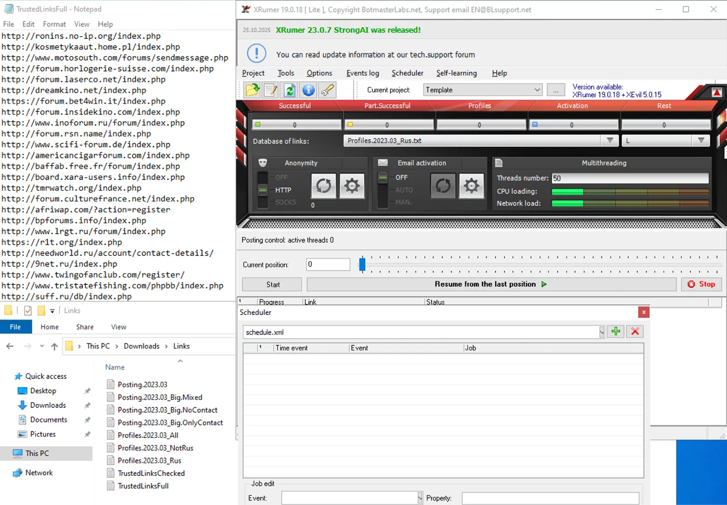The image size is (727, 505).
Task: Expand the Database of links dropdown
Action: coord(609,140)
